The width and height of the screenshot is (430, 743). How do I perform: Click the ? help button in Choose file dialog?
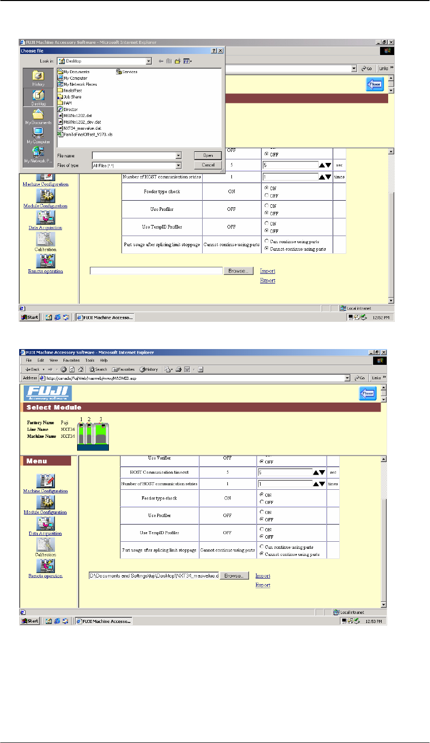[214, 51]
